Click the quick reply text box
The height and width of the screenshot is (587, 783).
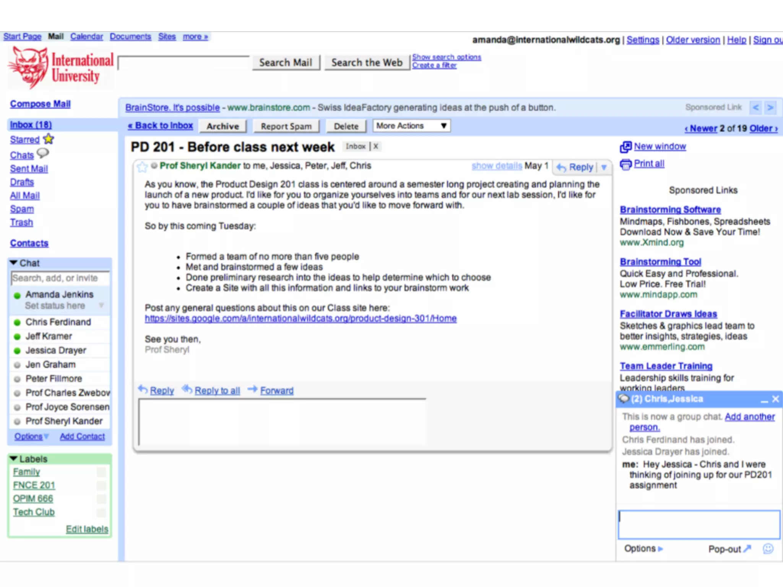282,422
